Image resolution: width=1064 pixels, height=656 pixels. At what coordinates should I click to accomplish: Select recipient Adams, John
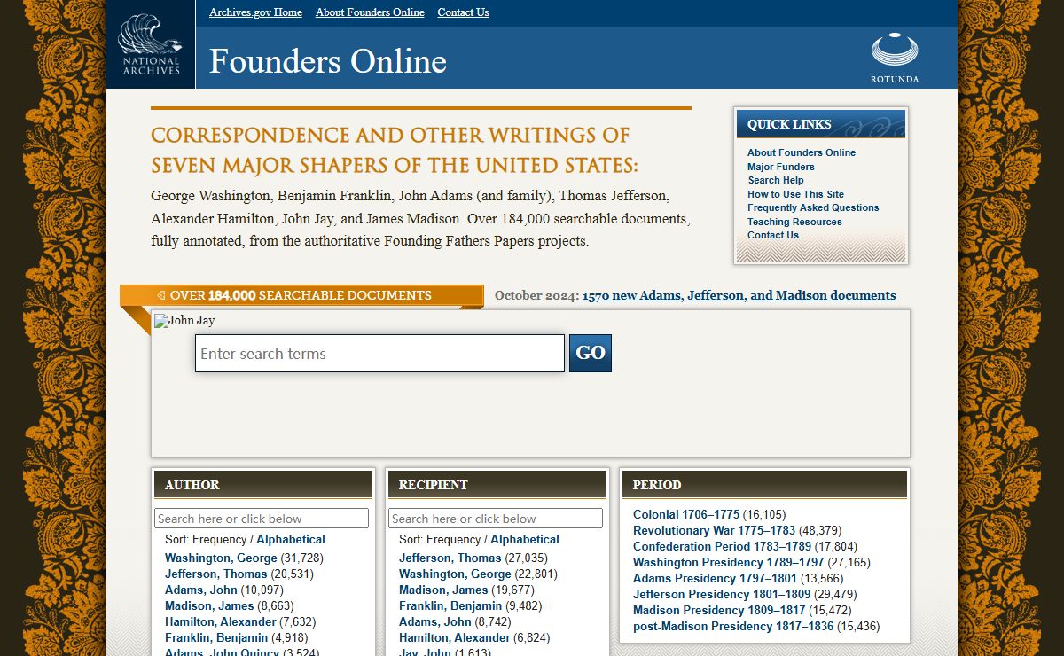pos(435,621)
